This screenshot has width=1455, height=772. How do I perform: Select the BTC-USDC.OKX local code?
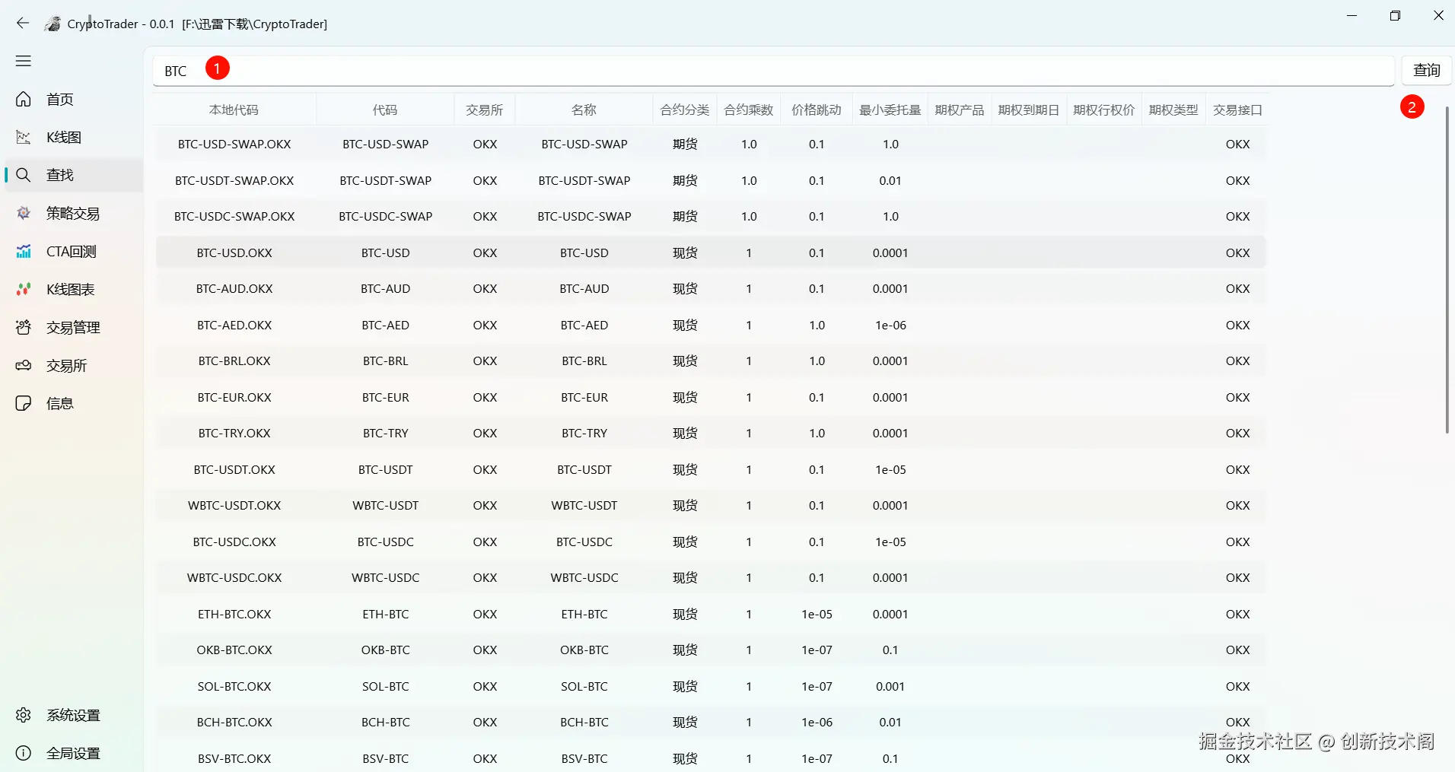point(234,542)
